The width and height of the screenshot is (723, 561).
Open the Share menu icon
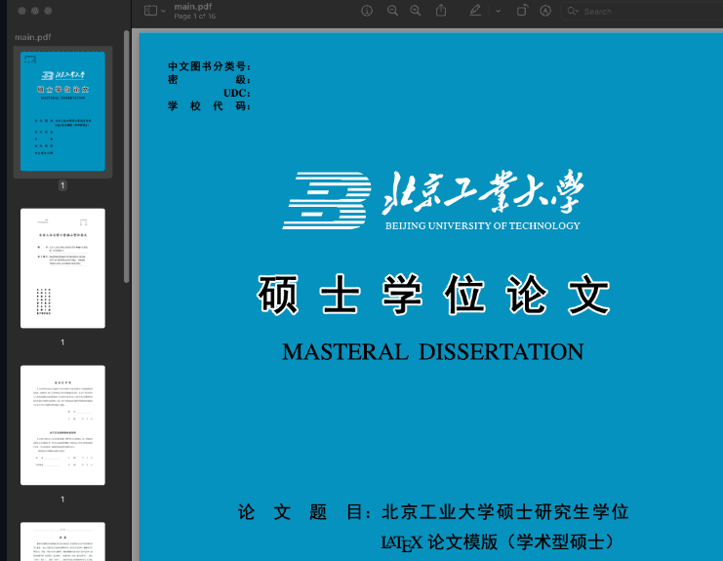pyautogui.click(x=441, y=10)
